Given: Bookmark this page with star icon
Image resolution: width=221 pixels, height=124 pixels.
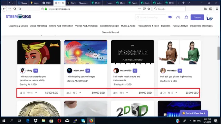Looking at the screenshot, I should [x=149, y=9].
